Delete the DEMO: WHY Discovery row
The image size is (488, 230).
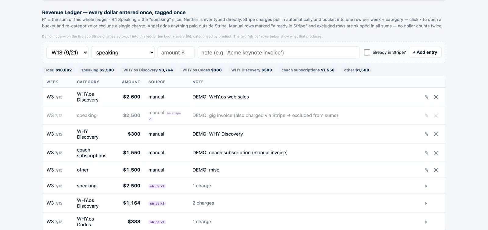click(436, 134)
